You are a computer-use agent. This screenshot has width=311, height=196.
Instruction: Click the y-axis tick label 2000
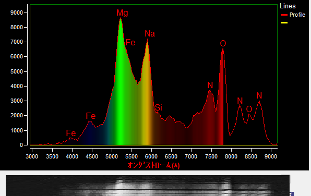pos(17,116)
